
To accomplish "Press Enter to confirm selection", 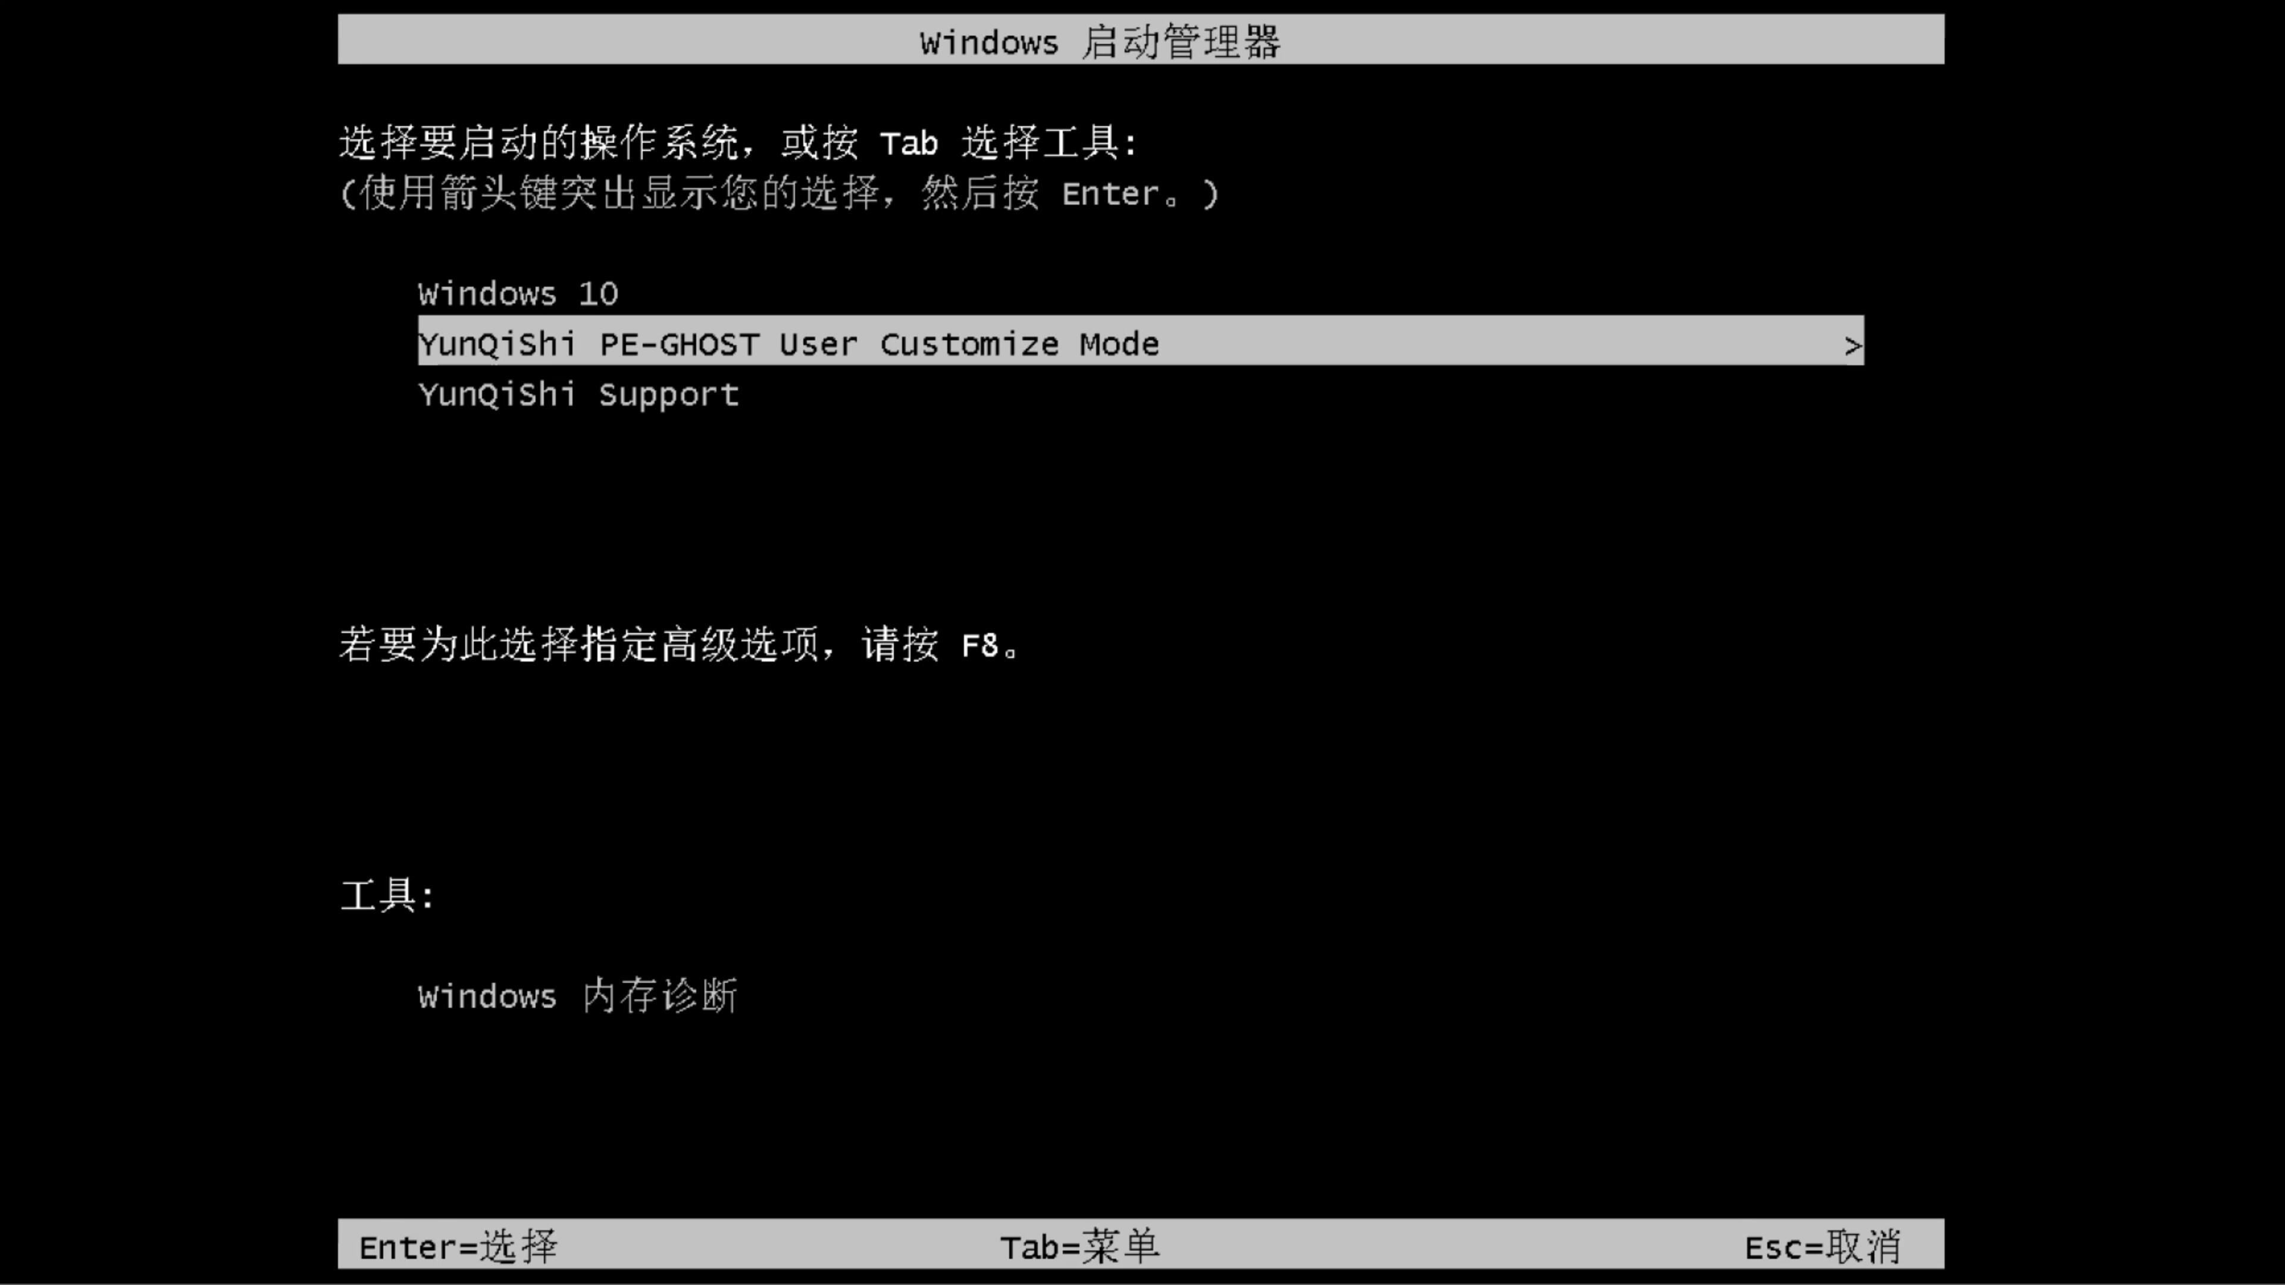I will click(455, 1246).
